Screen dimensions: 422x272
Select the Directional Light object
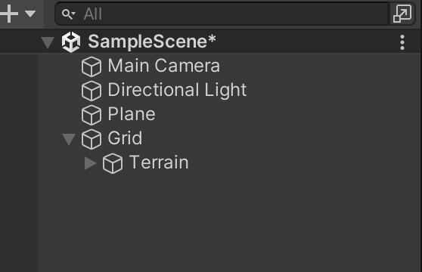point(177,90)
